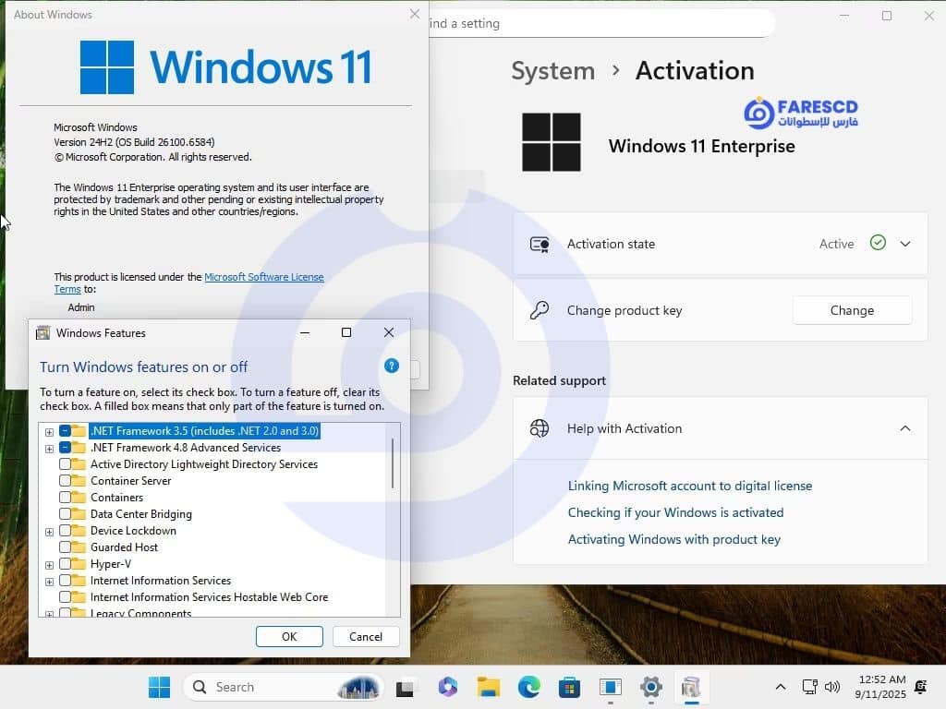Click Change product key button
This screenshot has width=946, height=709.
(852, 310)
